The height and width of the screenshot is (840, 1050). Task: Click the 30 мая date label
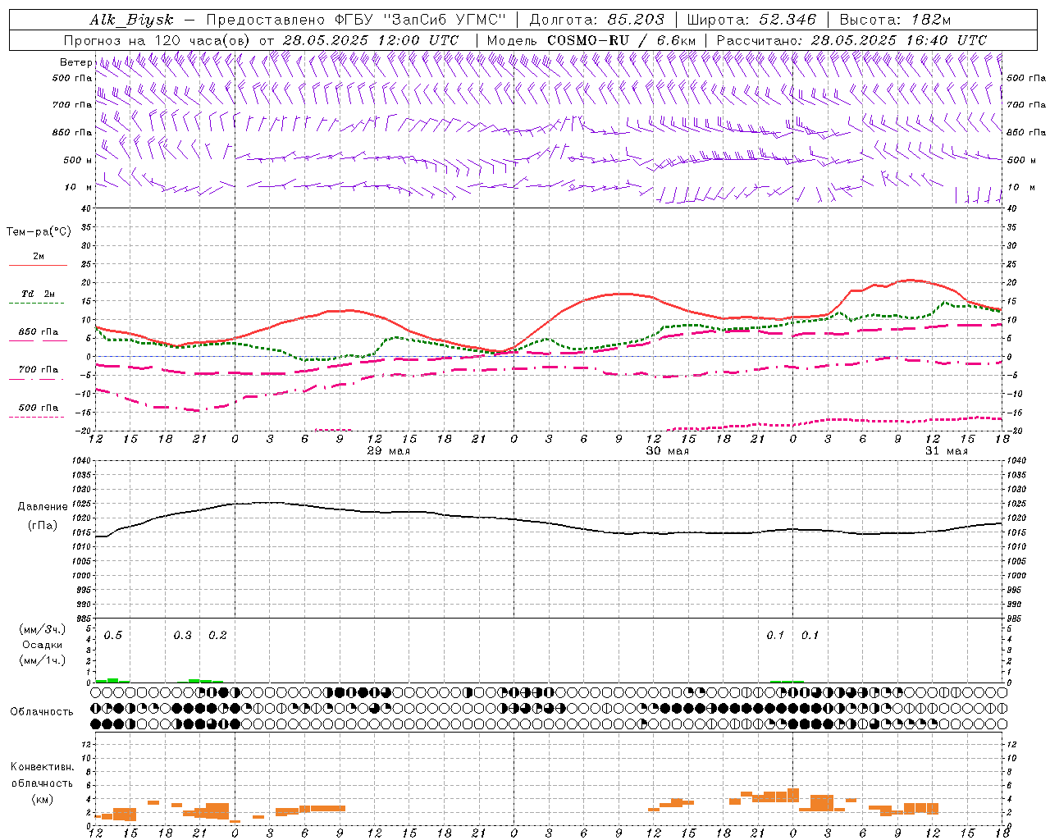tap(668, 451)
